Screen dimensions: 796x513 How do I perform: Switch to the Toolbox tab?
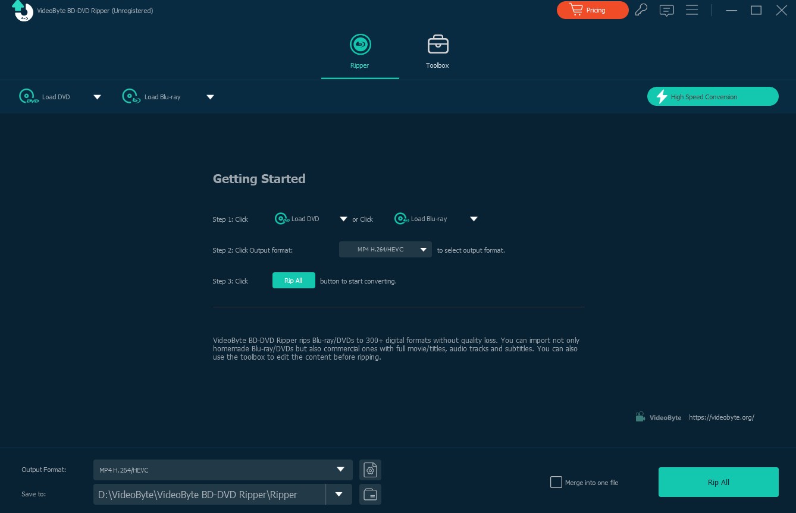tap(437, 52)
